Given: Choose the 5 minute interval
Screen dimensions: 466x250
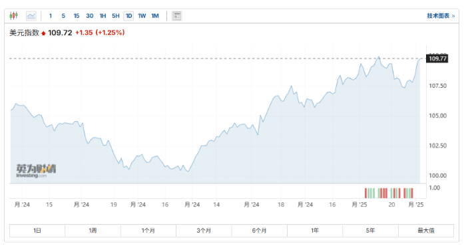Looking at the screenshot, I should pyautogui.click(x=63, y=16).
